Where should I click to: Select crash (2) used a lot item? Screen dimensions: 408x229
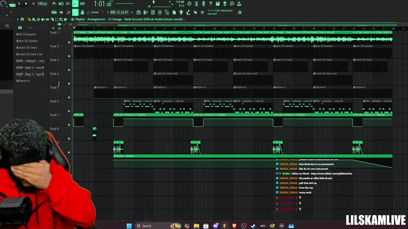[29, 54]
